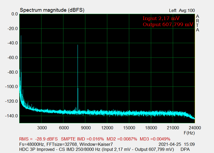The width and height of the screenshot is (214, 153).
Task: Click the DPA label at the caption end
Action: 185,149
